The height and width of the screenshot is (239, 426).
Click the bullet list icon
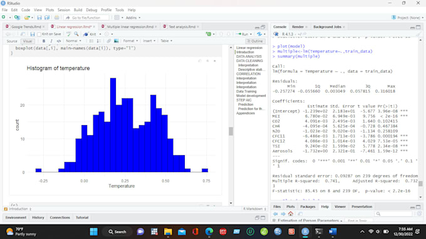[x=91, y=41]
